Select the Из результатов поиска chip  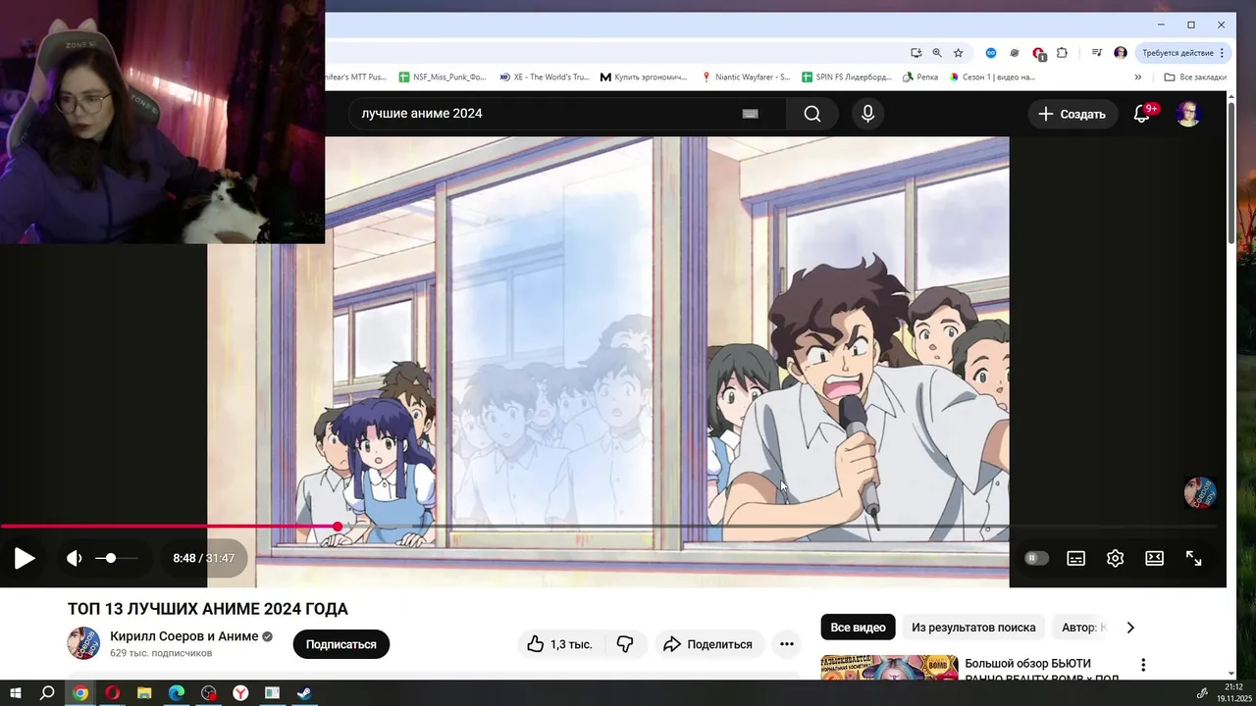coord(973,628)
